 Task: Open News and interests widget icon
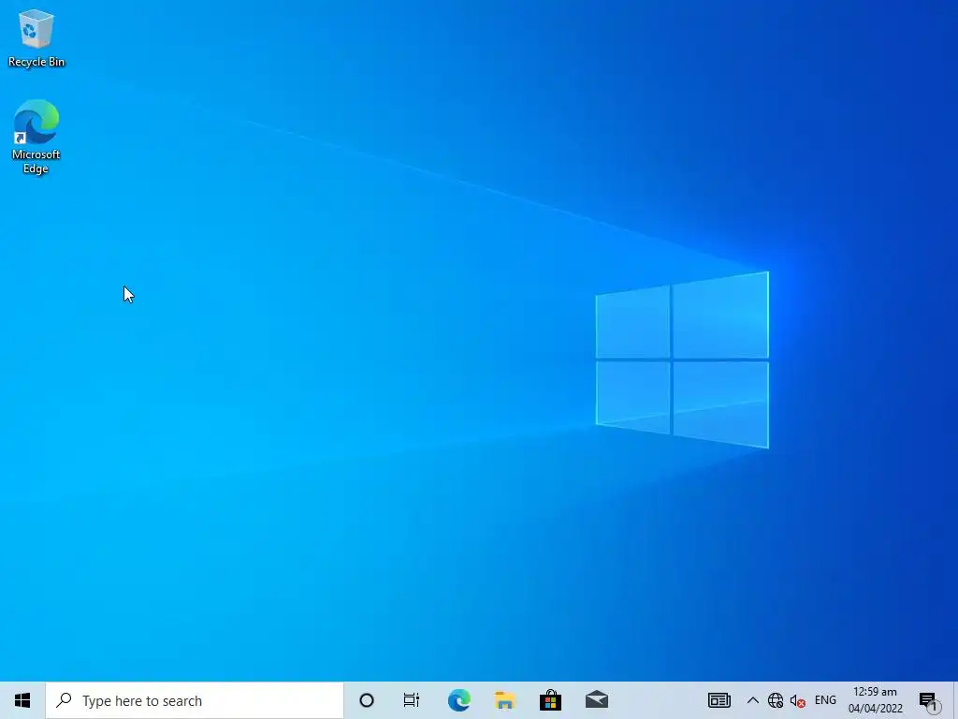(719, 700)
